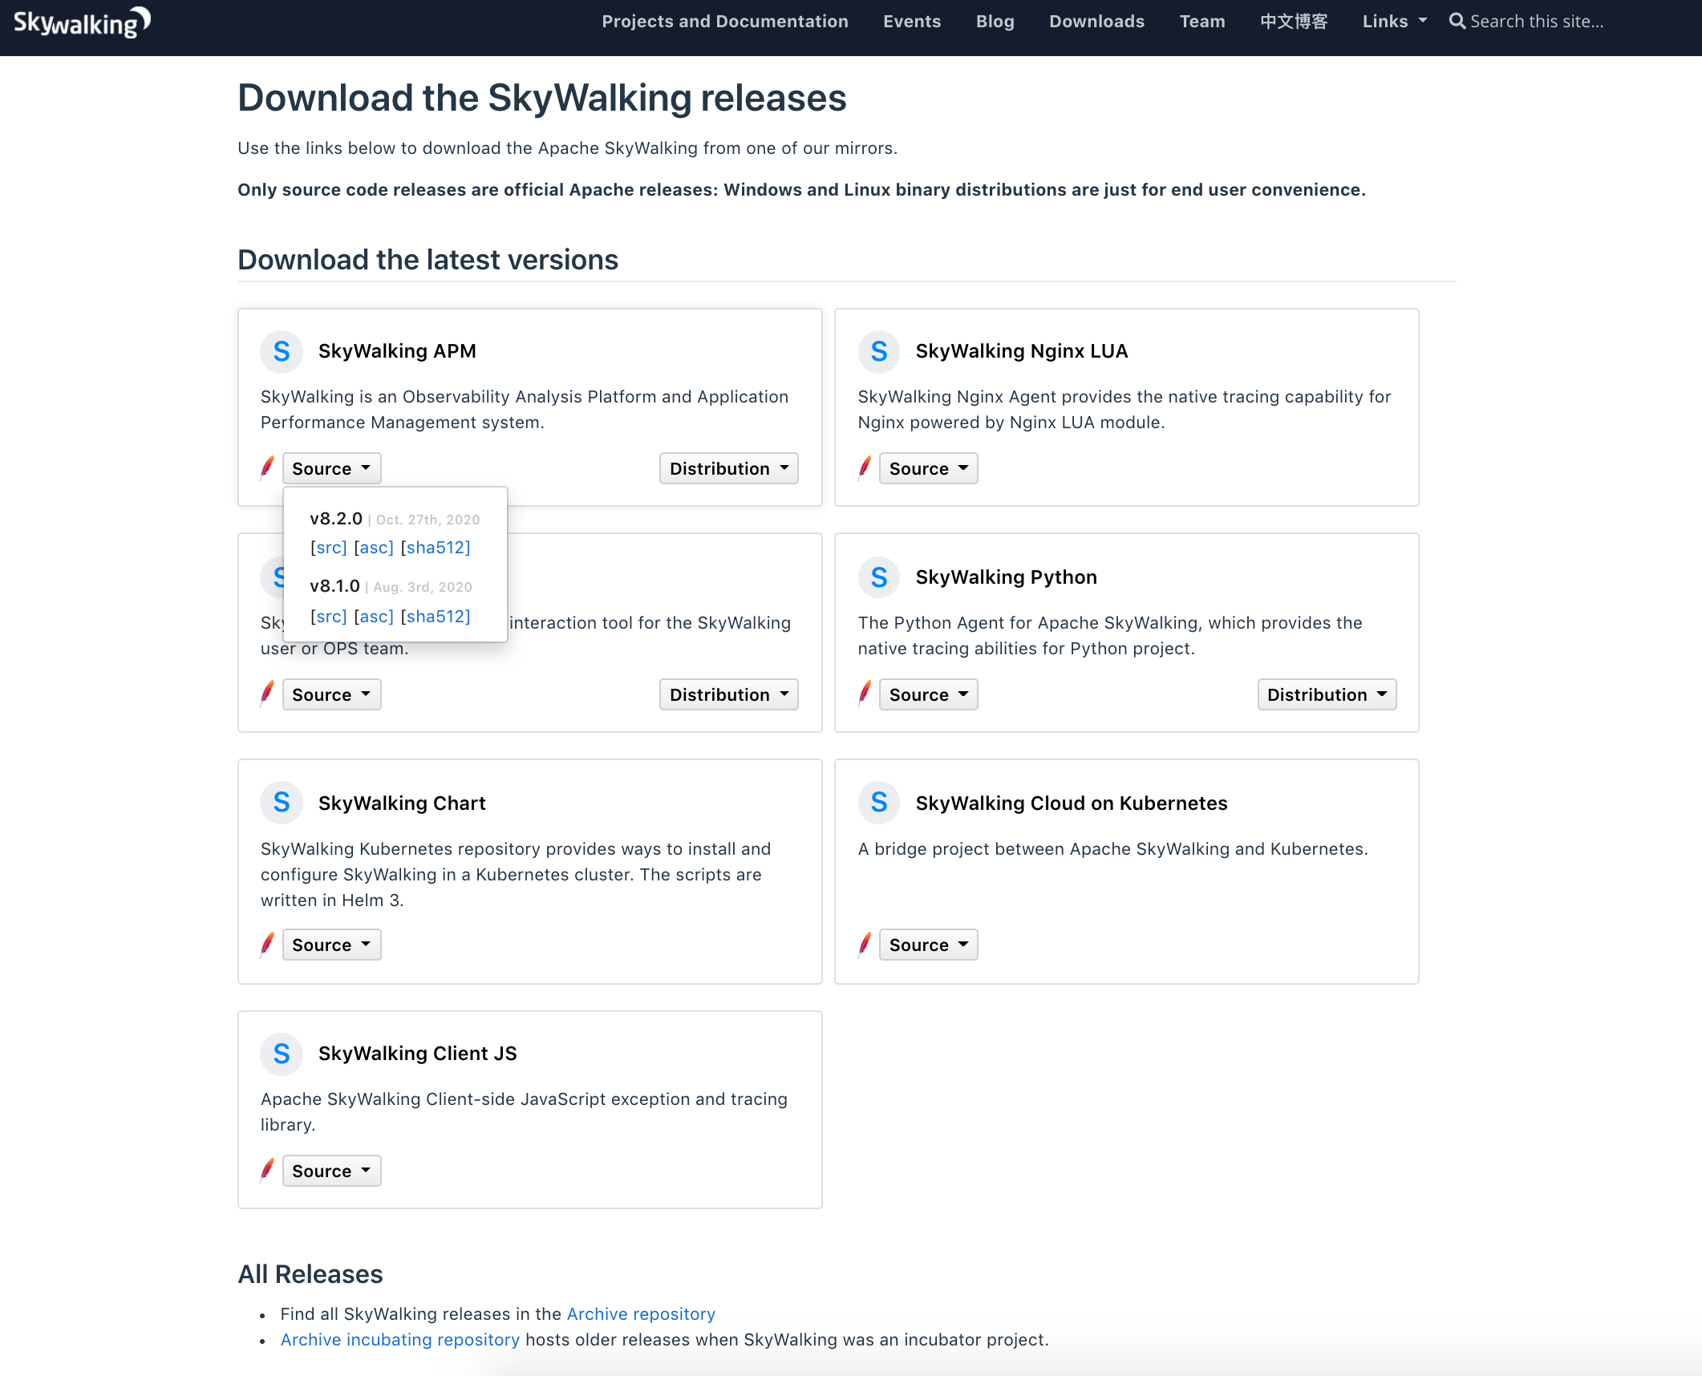1702x1376 pixels.
Task: Go to Projects and Documentation
Action: pos(724,22)
